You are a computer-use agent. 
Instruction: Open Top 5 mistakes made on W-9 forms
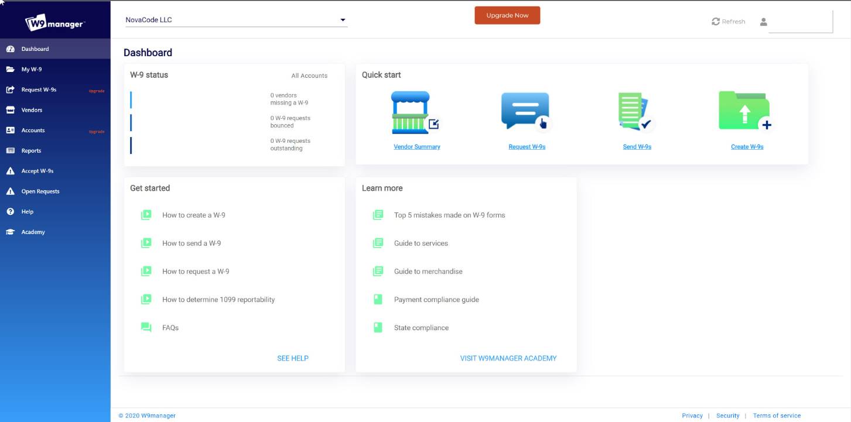coord(450,215)
